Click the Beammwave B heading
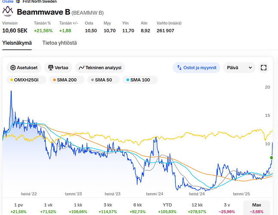 tap(43, 12)
